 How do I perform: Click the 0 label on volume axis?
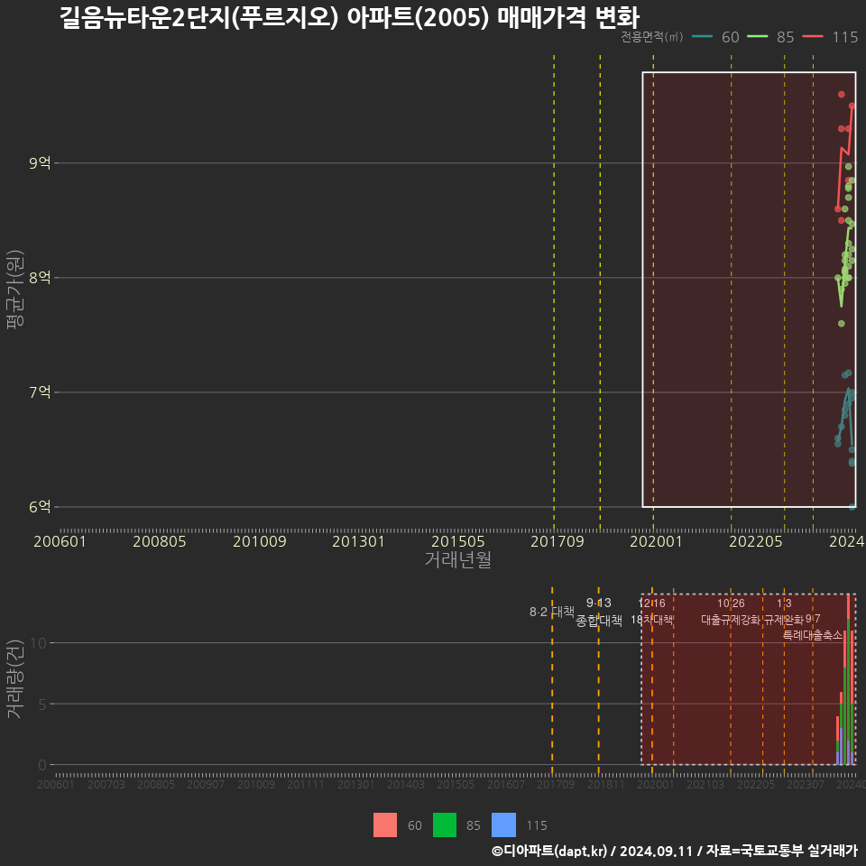click(42, 765)
